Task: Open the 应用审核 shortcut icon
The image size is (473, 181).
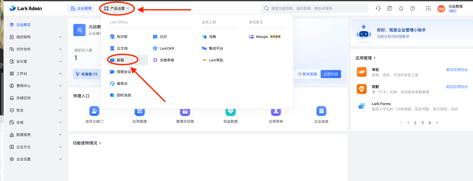Action: [276, 112]
